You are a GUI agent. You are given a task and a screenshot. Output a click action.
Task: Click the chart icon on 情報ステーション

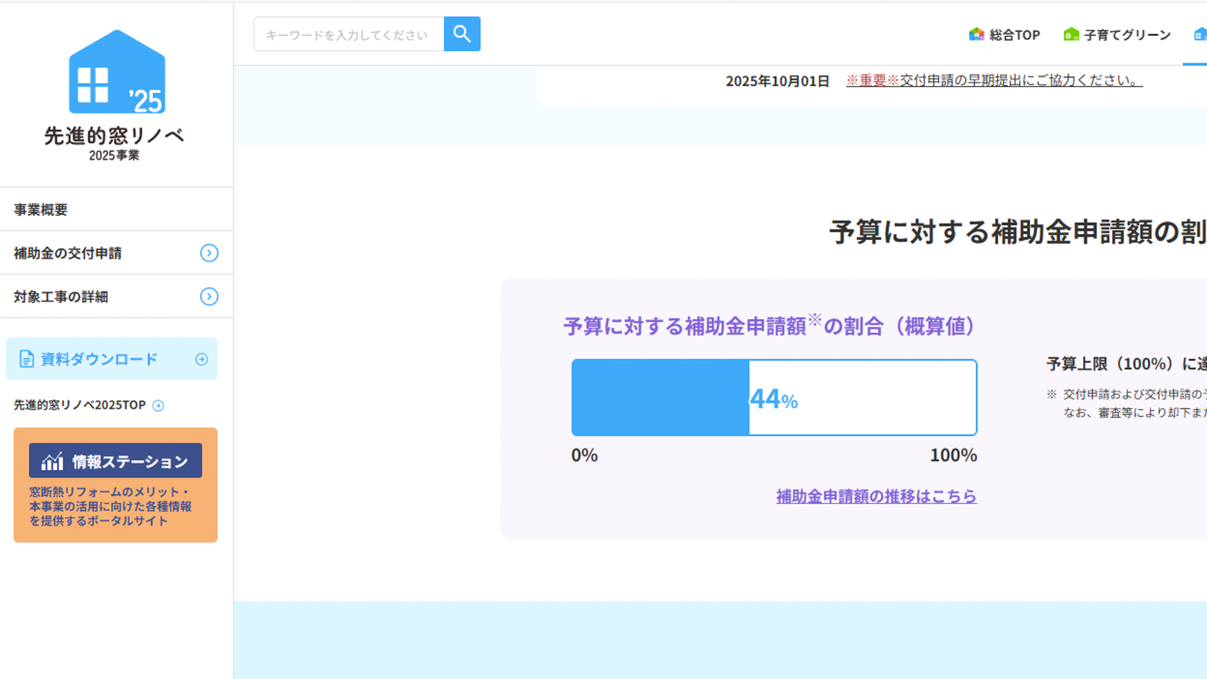tap(52, 462)
